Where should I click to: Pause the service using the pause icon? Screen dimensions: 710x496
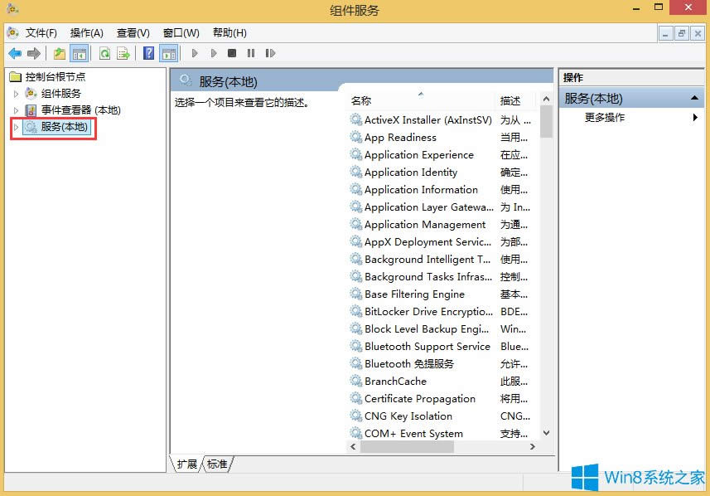(251, 53)
